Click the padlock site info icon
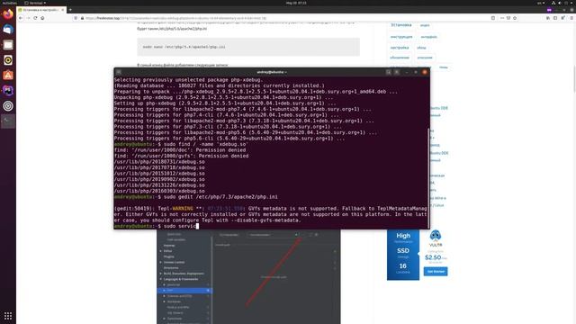 (x=82, y=18)
